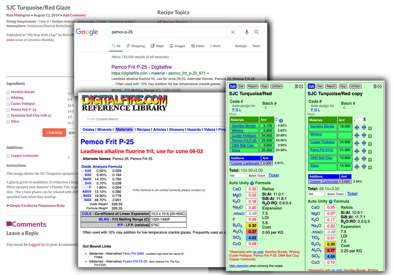This screenshot has height=275, width=393.
Task: Open Glossary section in Digitalfire menu
Action: coord(177,129)
